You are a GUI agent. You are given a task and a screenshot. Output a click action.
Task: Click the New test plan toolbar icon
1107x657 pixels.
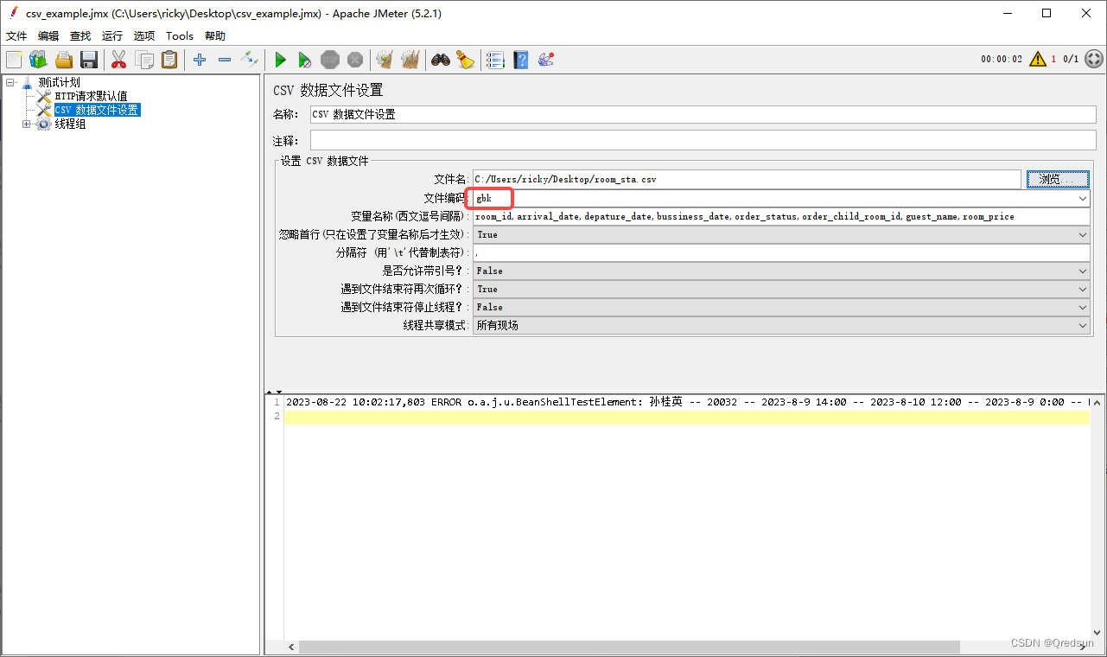[14, 60]
